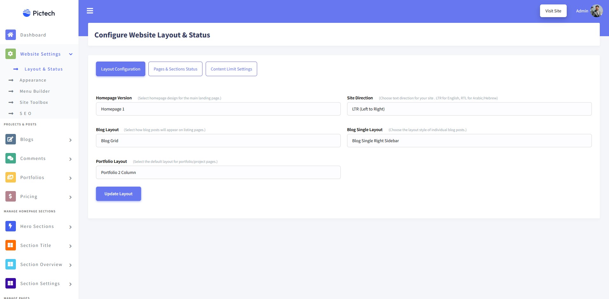Expand the Section Title submenu arrow

[x=71, y=246]
